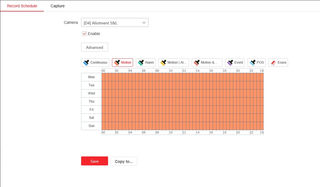320x187 pixels.
Task: Click the Advanced button
Action: (x=95, y=47)
